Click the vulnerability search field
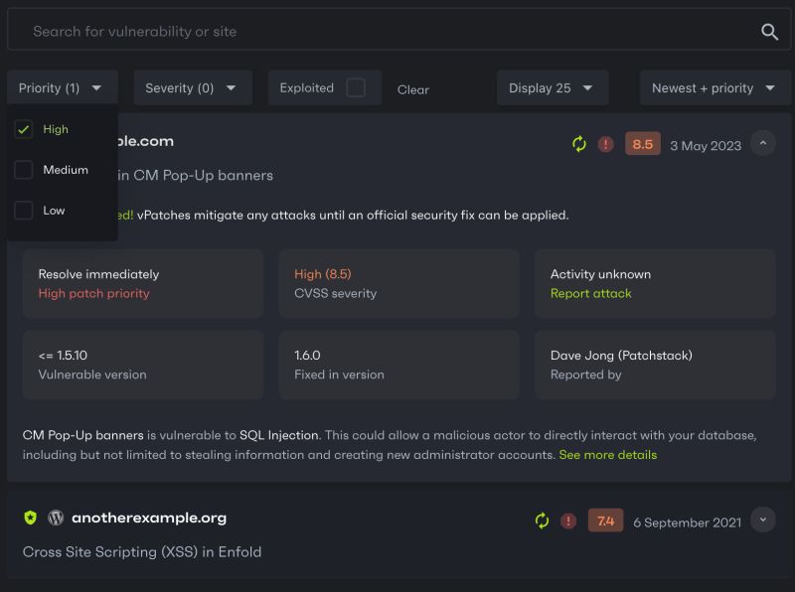This screenshot has width=795, height=592. (298, 29)
